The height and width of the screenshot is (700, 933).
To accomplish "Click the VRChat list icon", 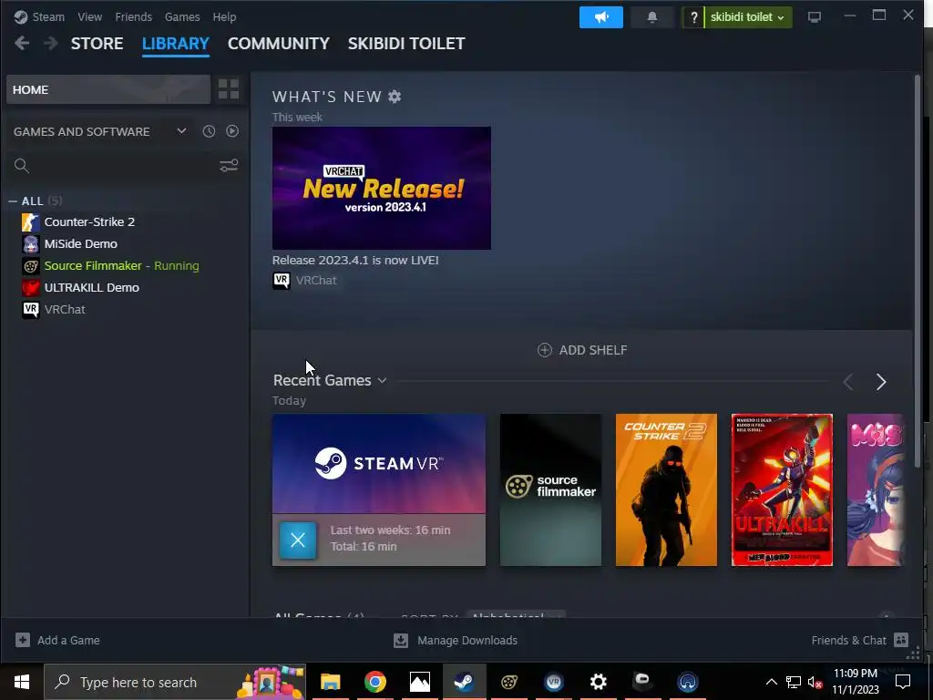I will pos(31,310).
